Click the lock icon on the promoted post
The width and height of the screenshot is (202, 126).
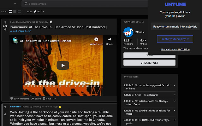point(60,107)
